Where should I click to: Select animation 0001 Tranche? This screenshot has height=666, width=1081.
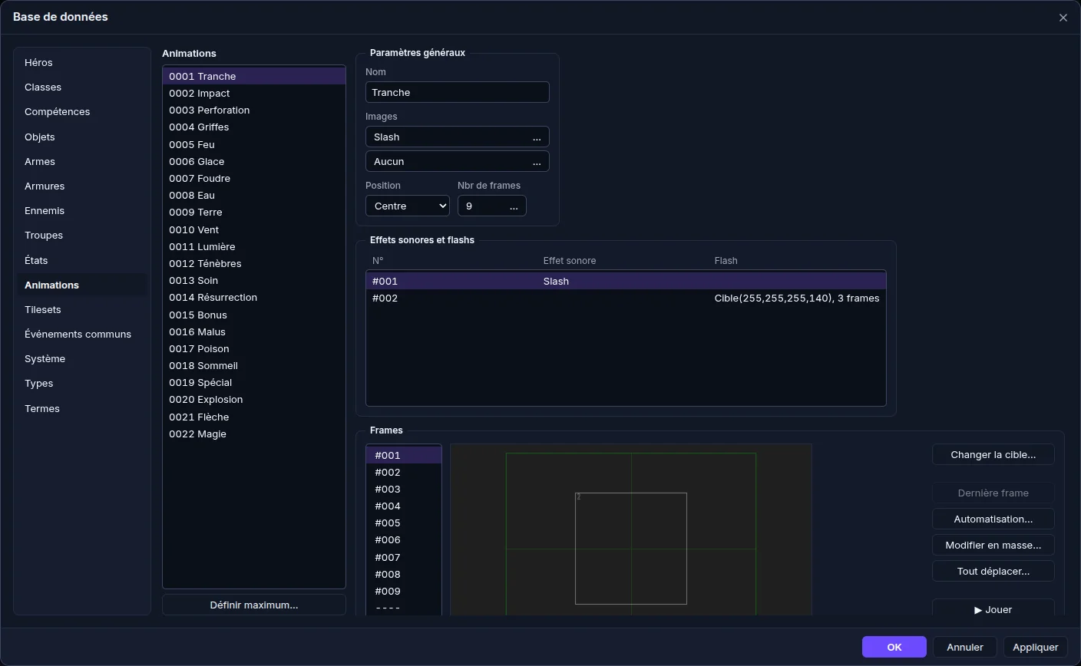point(254,76)
